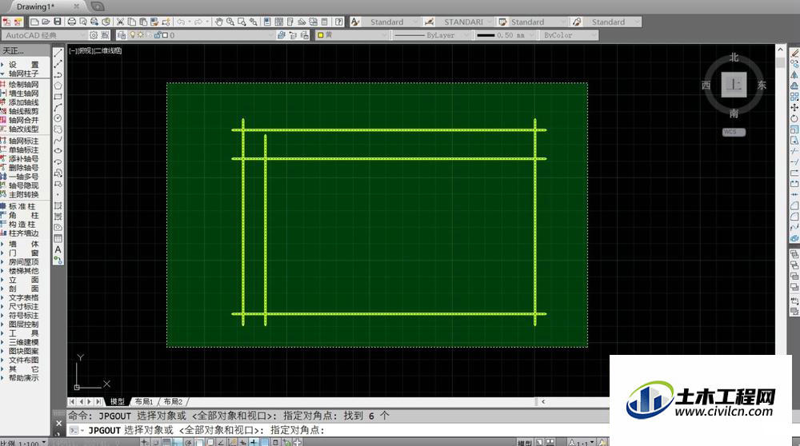Viewport: 800px width, 446px height.
Task: Click the Paste clipboard icon
Action: coord(143,22)
